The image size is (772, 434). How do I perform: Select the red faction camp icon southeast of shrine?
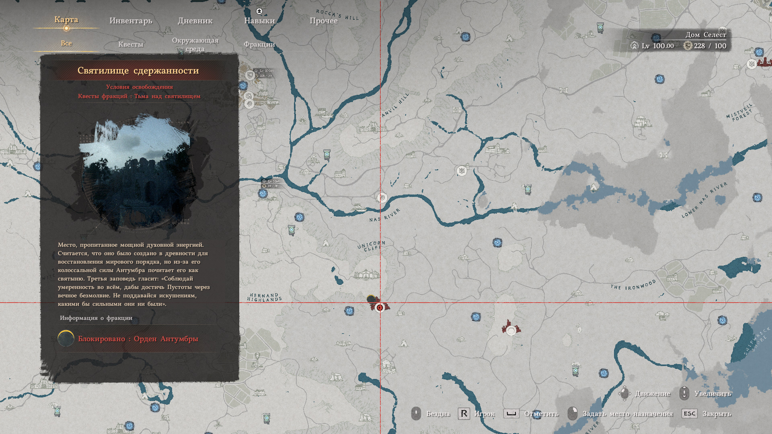(x=511, y=330)
